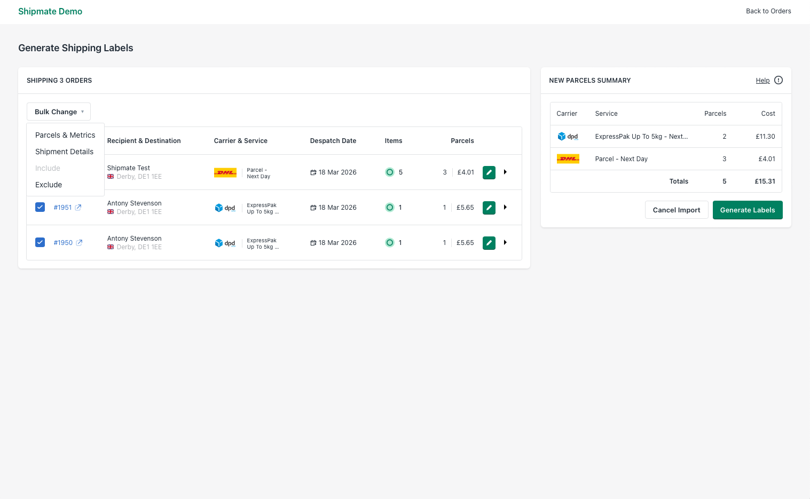This screenshot has width=810, height=499.
Task: Open the Help info icon in parcels summary
Action: [x=778, y=80]
